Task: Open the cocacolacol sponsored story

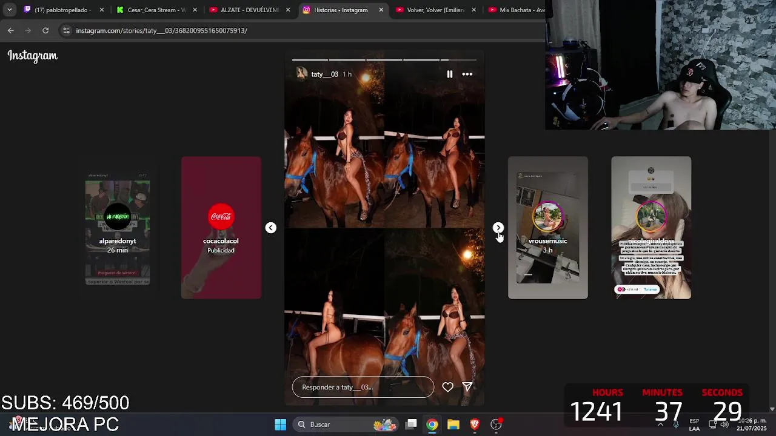Action: [x=221, y=228]
